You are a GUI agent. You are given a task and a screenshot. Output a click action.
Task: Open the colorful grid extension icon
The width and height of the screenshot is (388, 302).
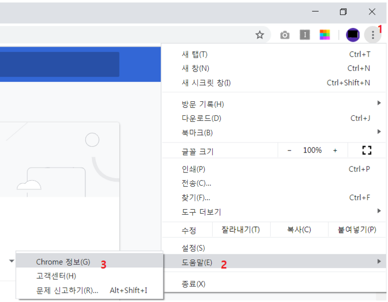point(325,35)
